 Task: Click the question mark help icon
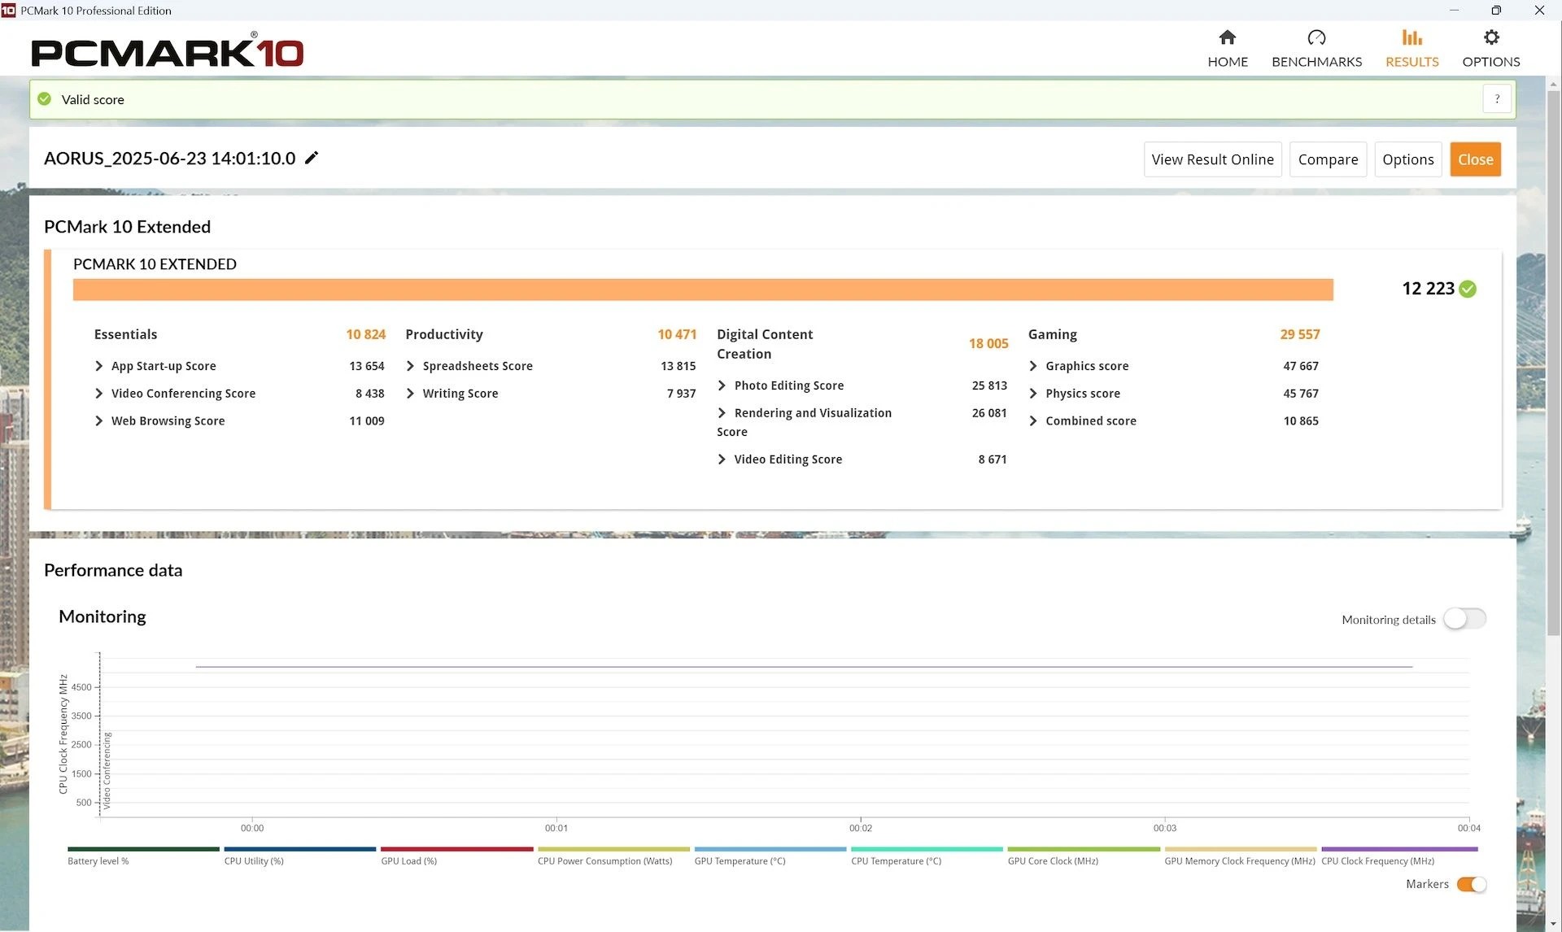(x=1496, y=99)
